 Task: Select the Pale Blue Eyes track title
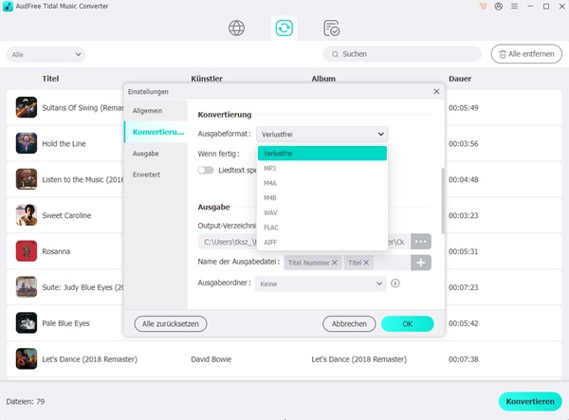click(65, 323)
